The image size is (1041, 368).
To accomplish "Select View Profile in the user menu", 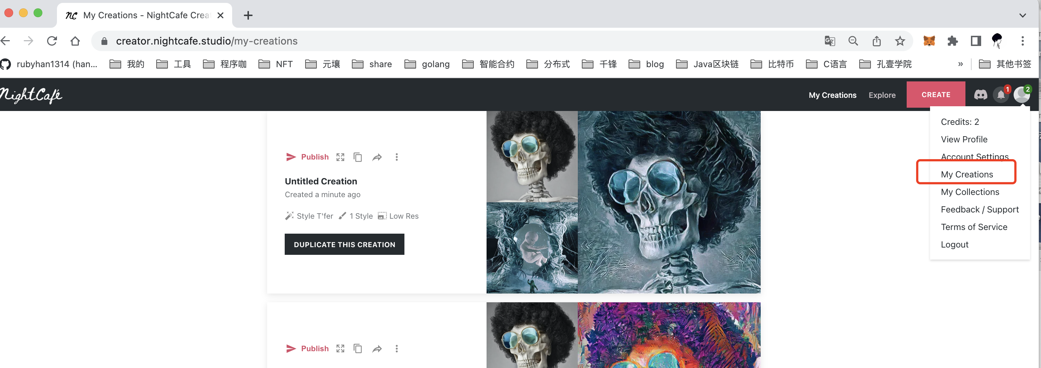I will click(964, 139).
